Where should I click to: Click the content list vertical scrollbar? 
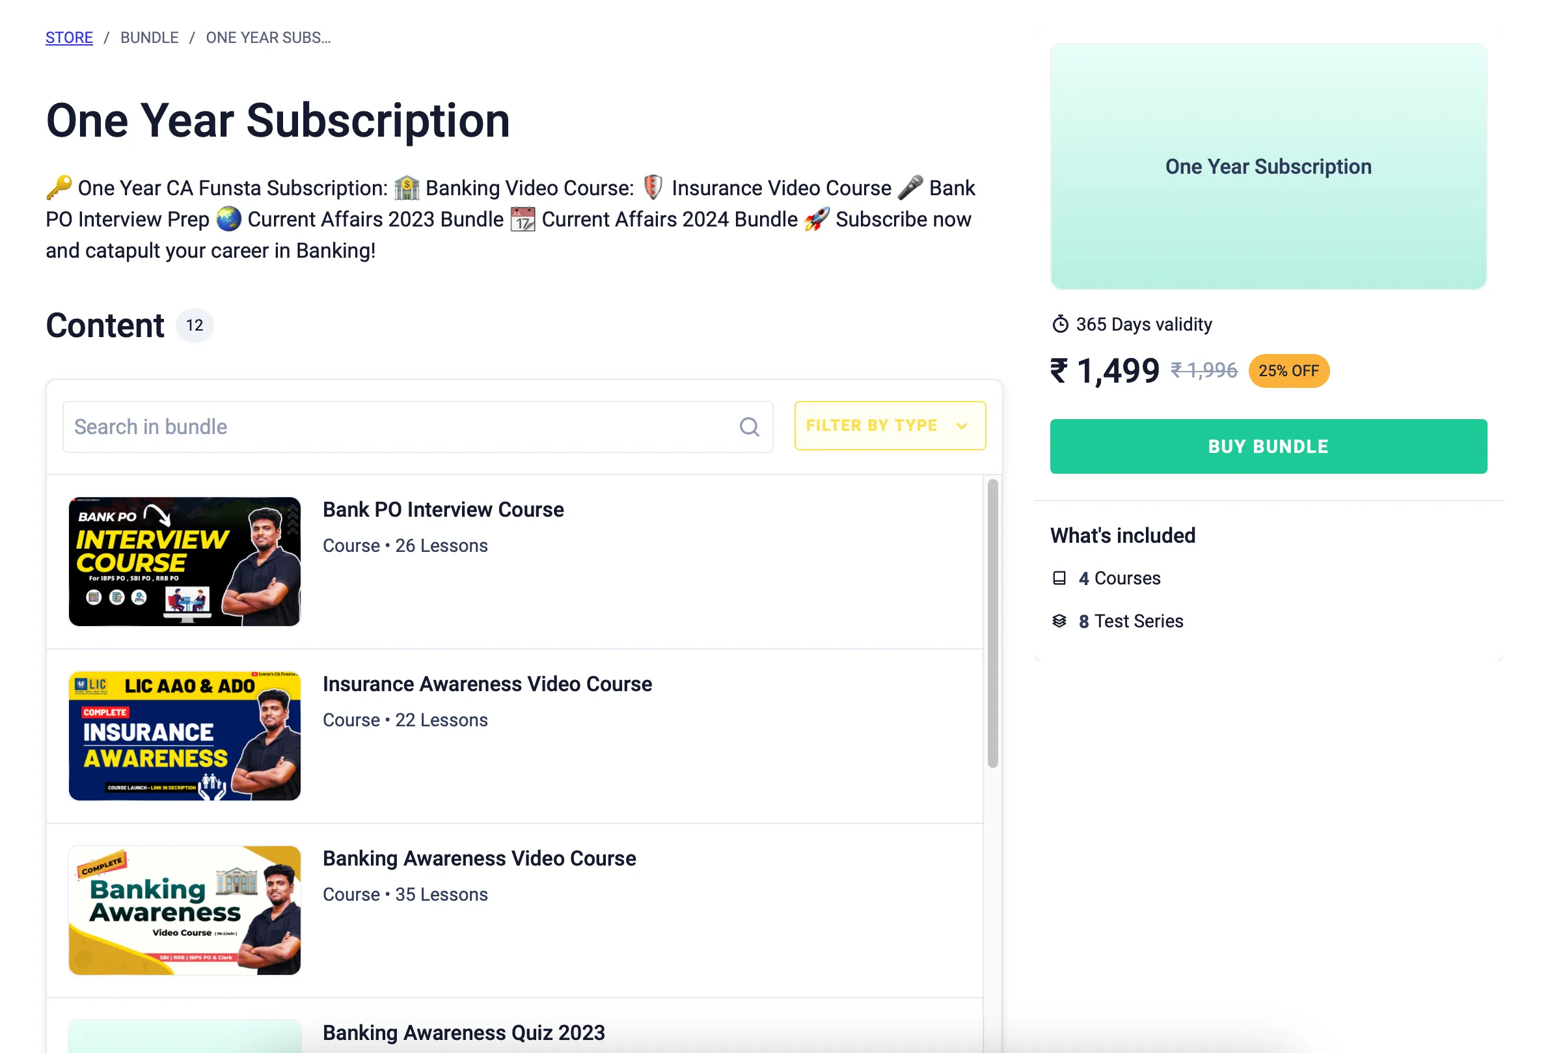point(992,623)
